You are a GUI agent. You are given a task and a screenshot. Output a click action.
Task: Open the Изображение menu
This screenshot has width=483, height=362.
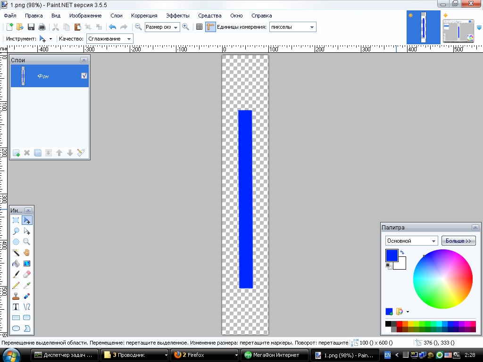tap(85, 16)
